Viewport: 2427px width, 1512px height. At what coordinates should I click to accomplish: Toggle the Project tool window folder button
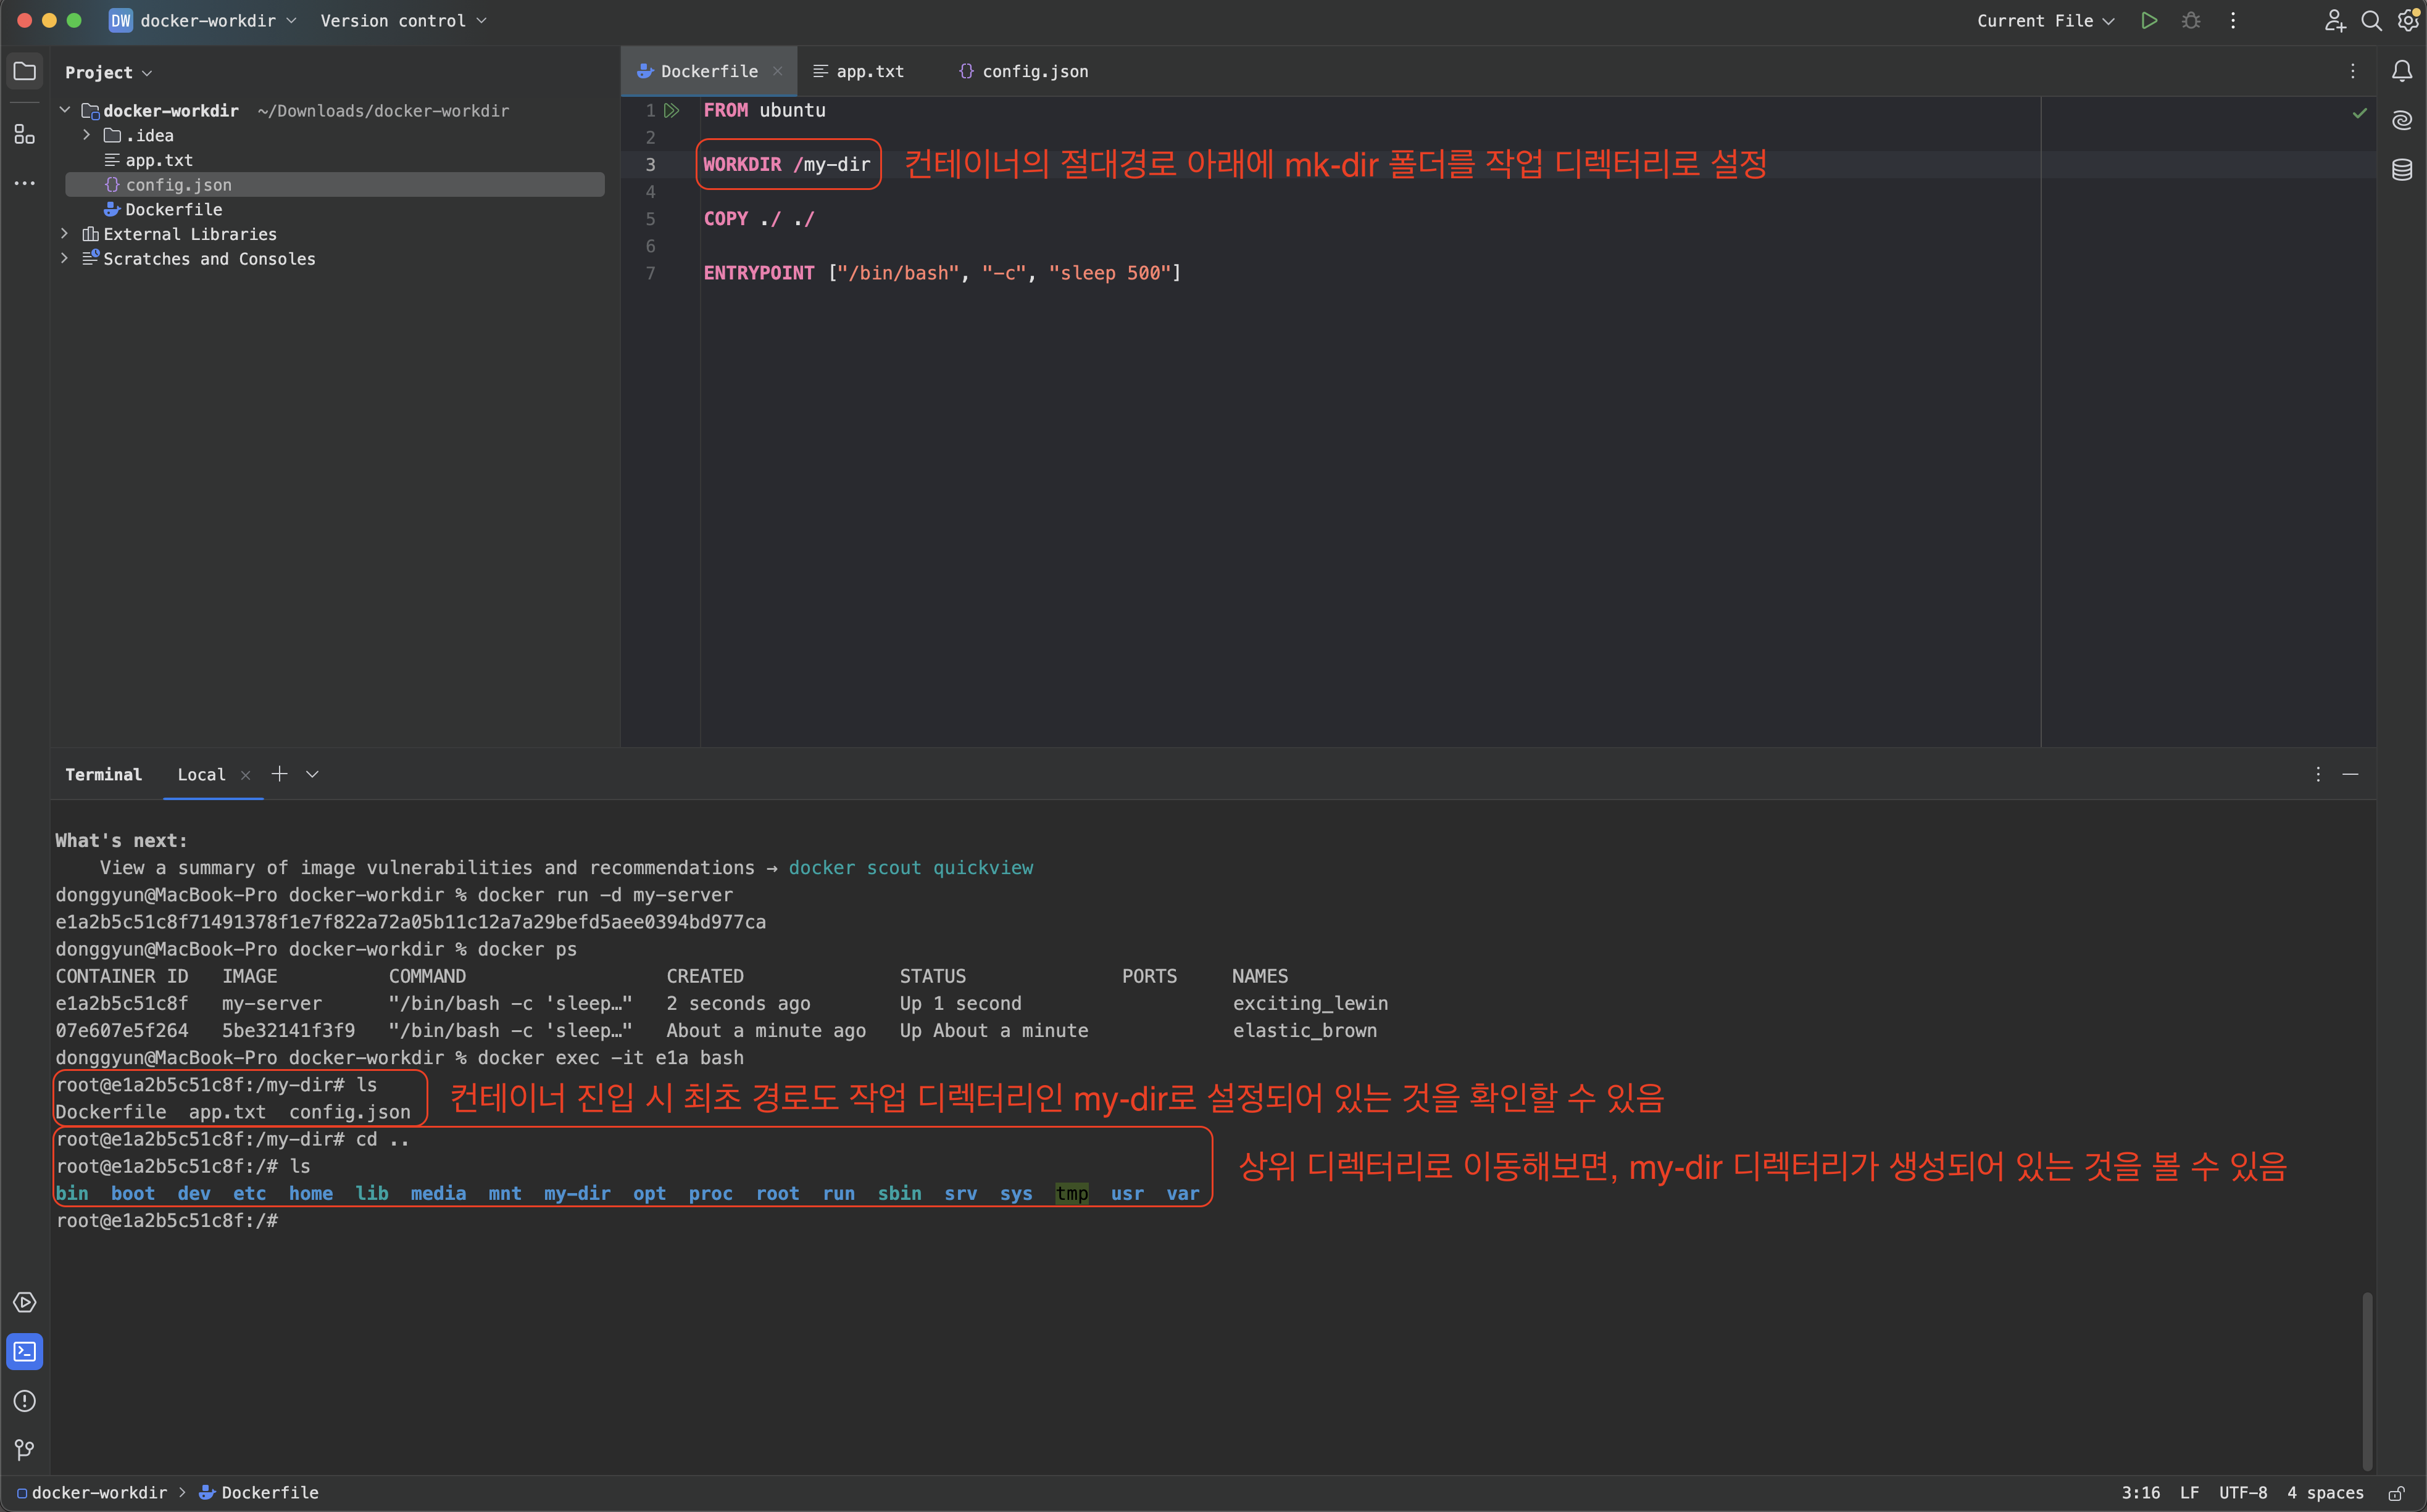24,71
